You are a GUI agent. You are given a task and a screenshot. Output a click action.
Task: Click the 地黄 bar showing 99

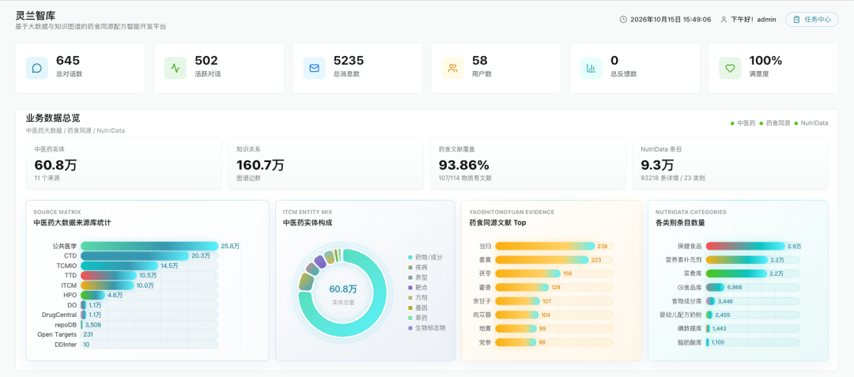(516, 329)
